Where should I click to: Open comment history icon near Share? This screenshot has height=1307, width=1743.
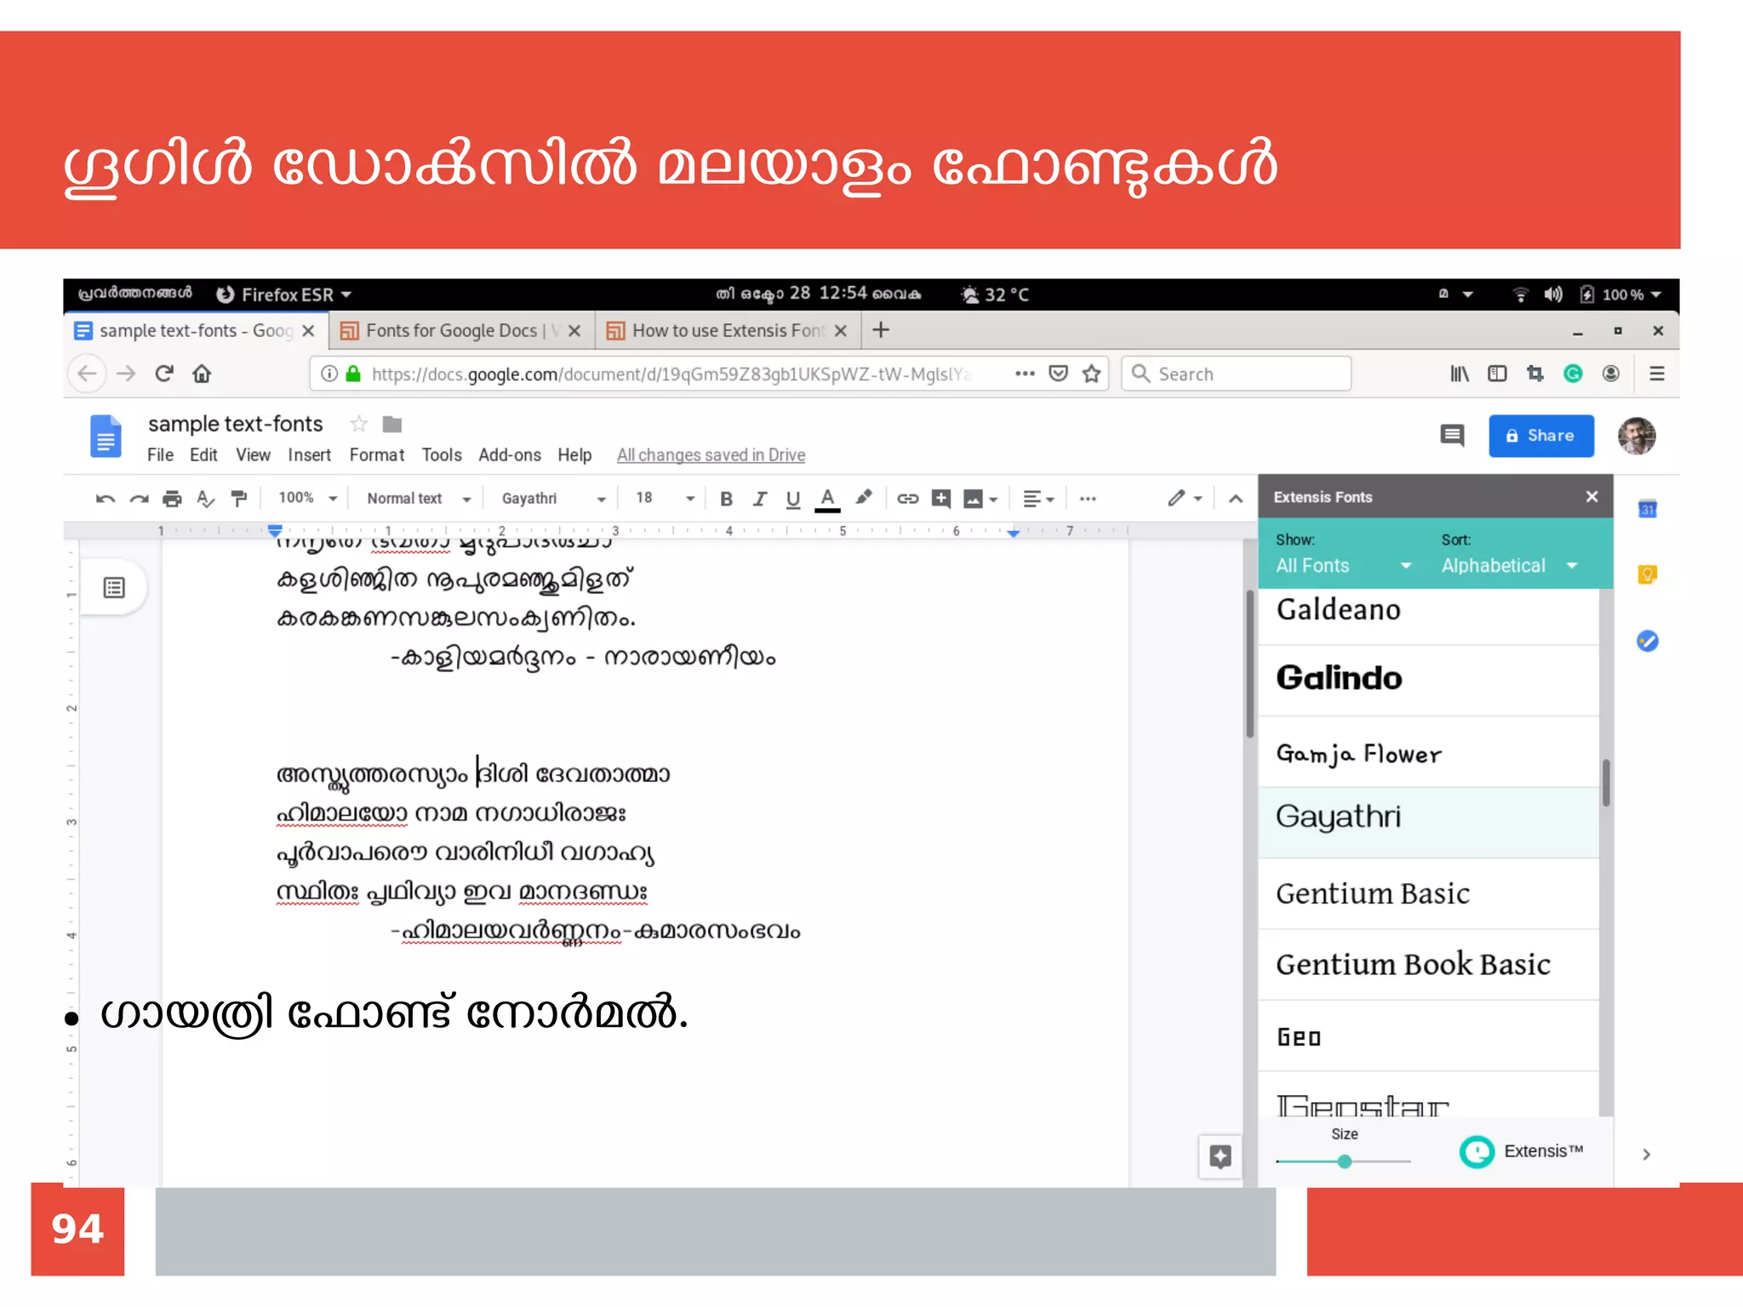coord(1451,436)
